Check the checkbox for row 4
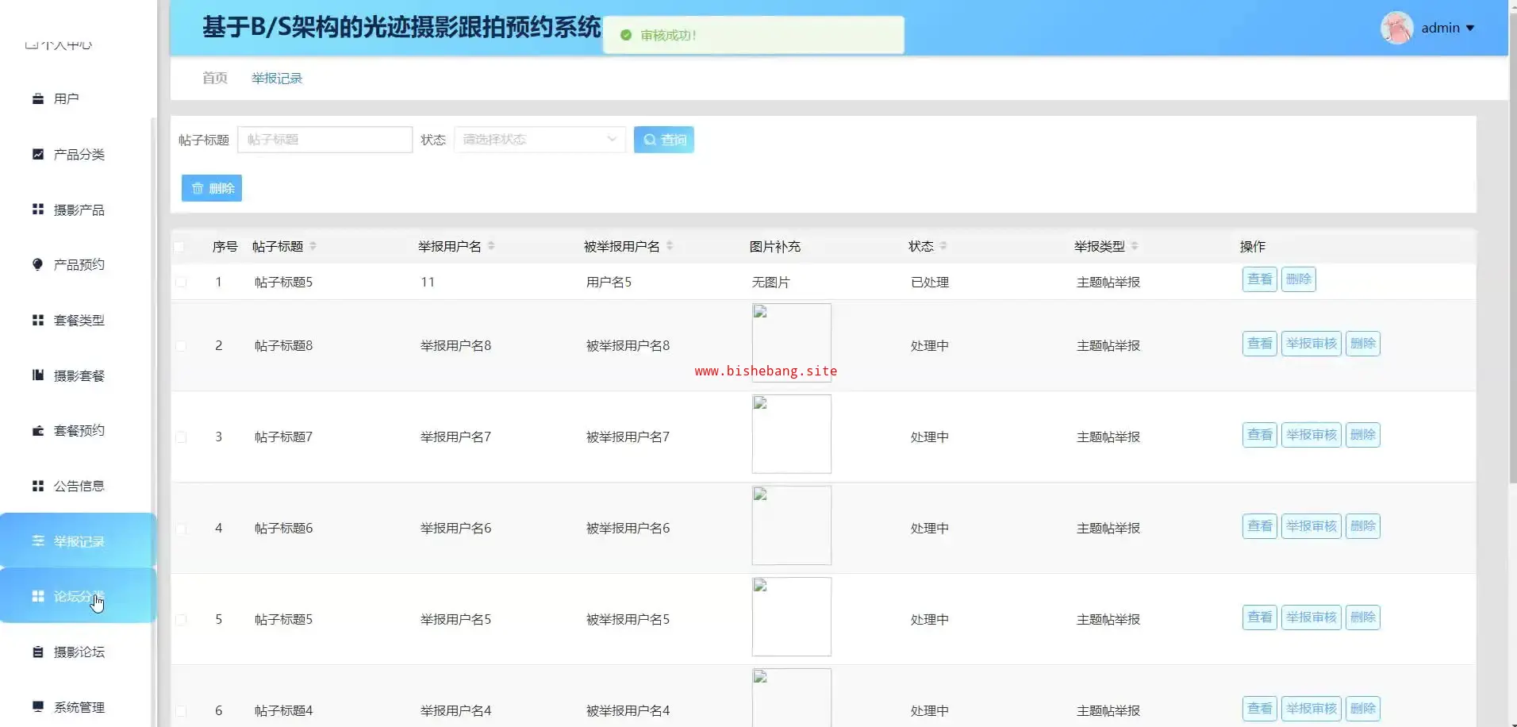The image size is (1517, 727). 181,529
